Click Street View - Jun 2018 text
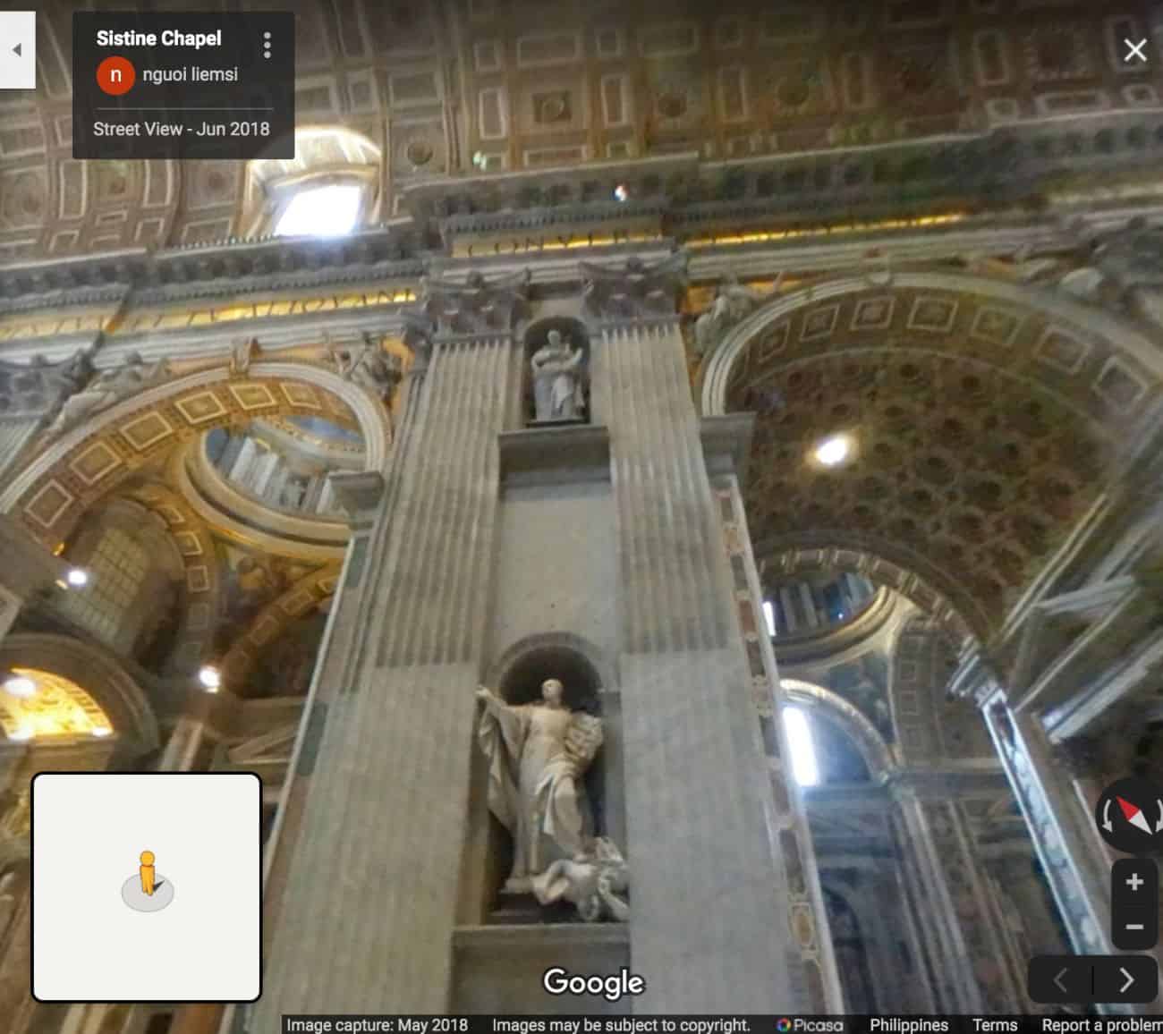This screenshot has height=1034, width=1163. 182,129
